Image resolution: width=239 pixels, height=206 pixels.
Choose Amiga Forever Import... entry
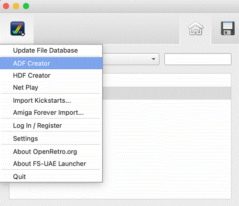click(x=51, y=112)
